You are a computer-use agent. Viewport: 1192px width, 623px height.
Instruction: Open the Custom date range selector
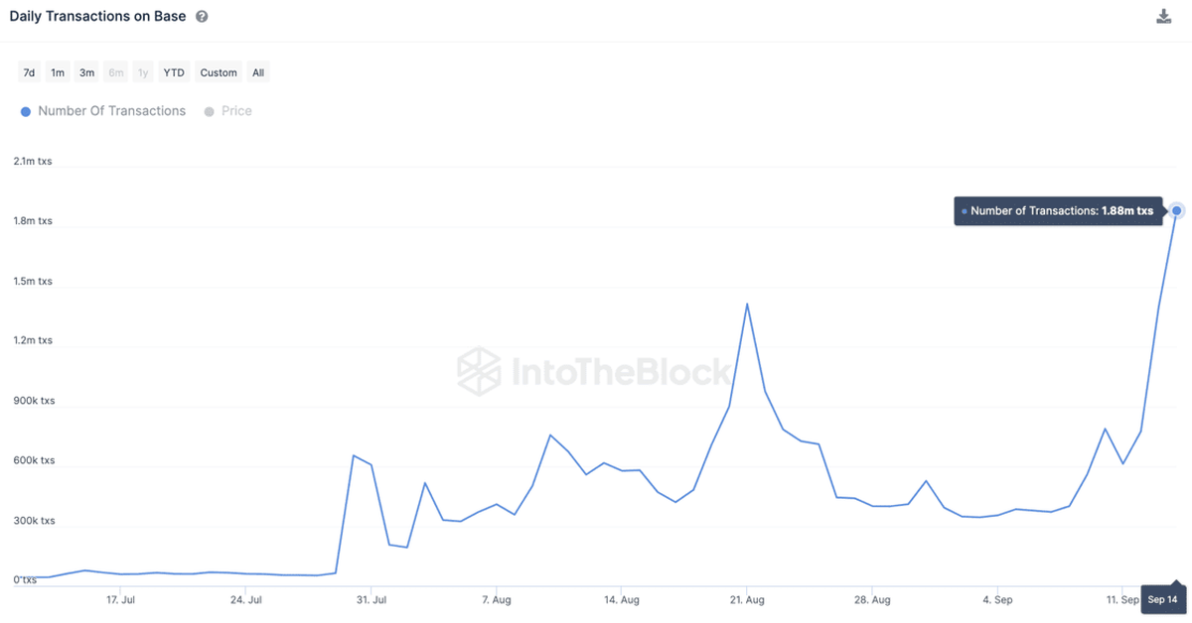point(218,71)
